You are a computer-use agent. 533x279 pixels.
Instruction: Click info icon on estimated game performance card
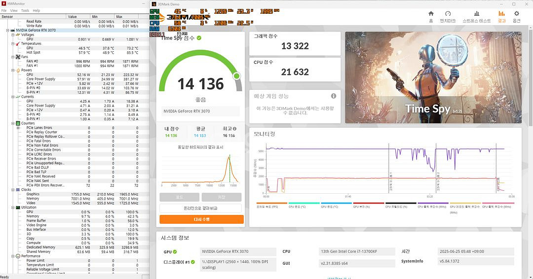334,96
